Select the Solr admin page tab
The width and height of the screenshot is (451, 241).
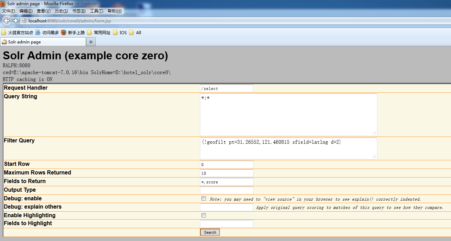pos(43,42)
